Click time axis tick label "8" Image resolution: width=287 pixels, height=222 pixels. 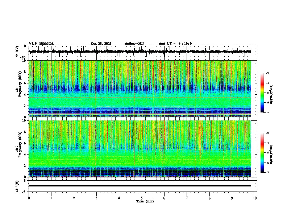[x=209, y=198]
